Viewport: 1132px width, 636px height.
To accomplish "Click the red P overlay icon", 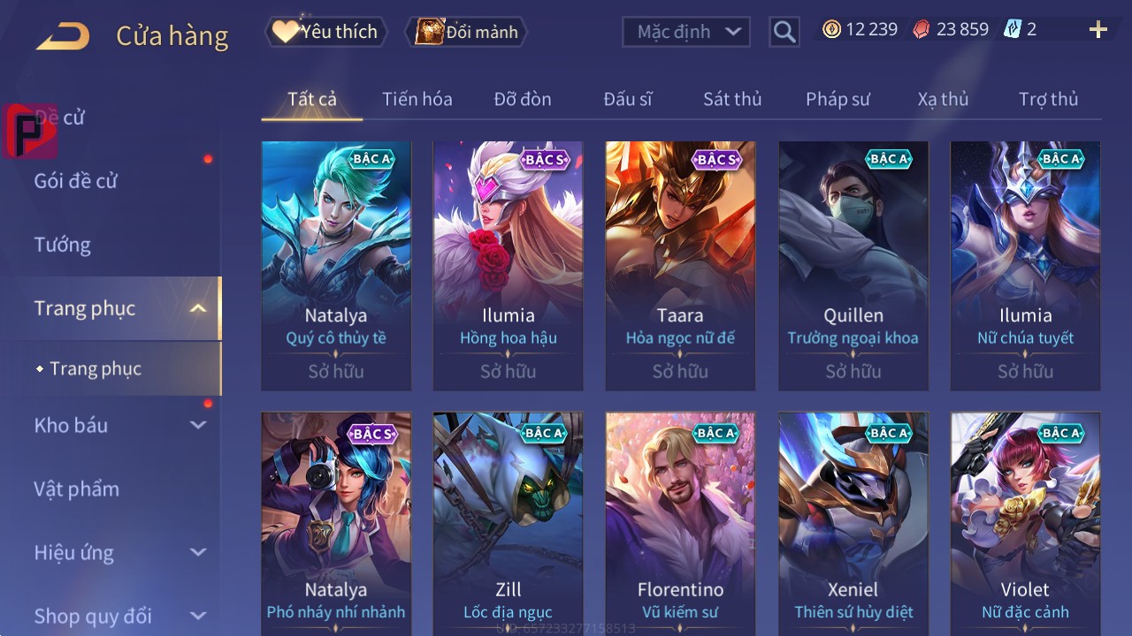I will (x=30, y=131).
